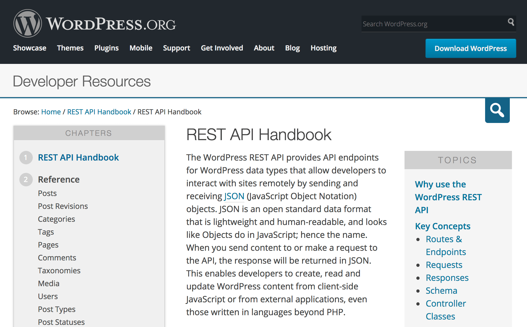This screenshot has height=327, width=527.
Task: Click the REST API Handbook breadcrumb link
Action: point(99,111)
